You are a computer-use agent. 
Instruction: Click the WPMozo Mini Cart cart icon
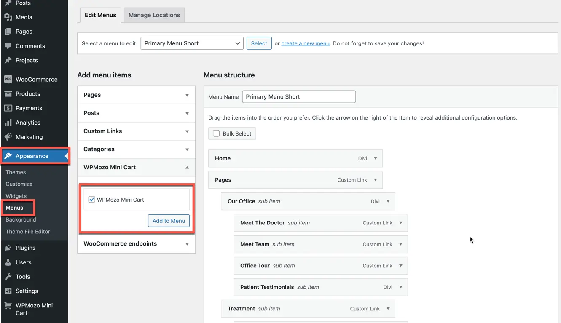[x=8, y=306]
